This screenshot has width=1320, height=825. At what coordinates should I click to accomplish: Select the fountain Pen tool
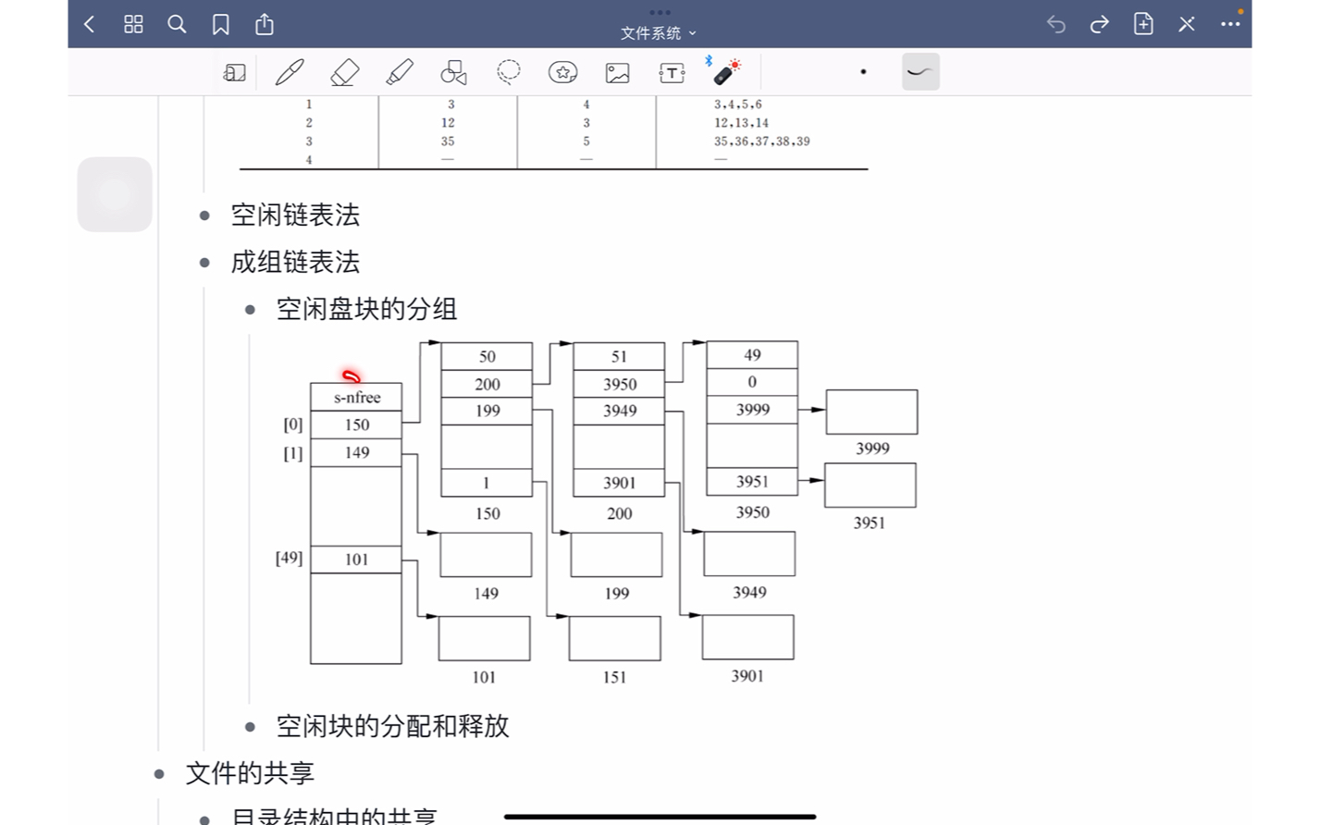tap(289, 71)
